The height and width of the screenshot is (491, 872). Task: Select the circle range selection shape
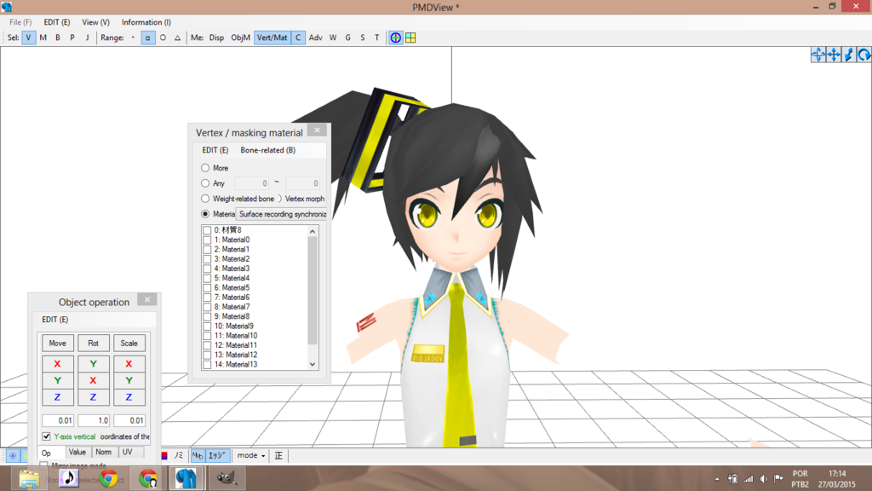tap(163, 38)
